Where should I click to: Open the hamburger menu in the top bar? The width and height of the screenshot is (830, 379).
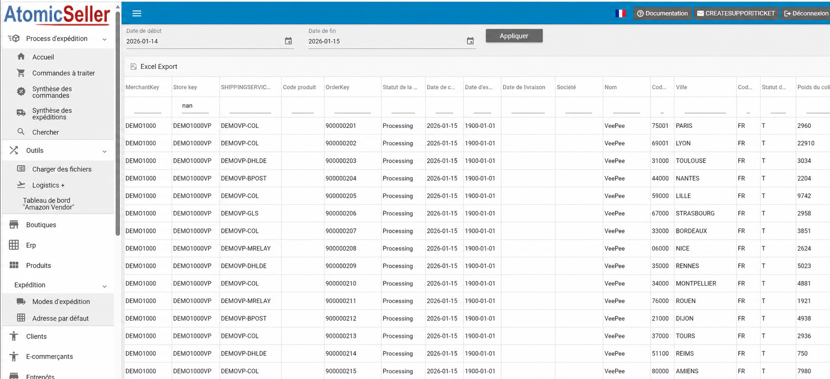tap(137, 13)
